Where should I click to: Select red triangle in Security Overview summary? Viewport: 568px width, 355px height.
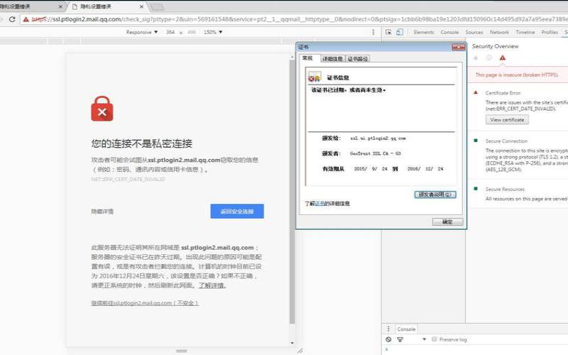click(x=503, y=58)
